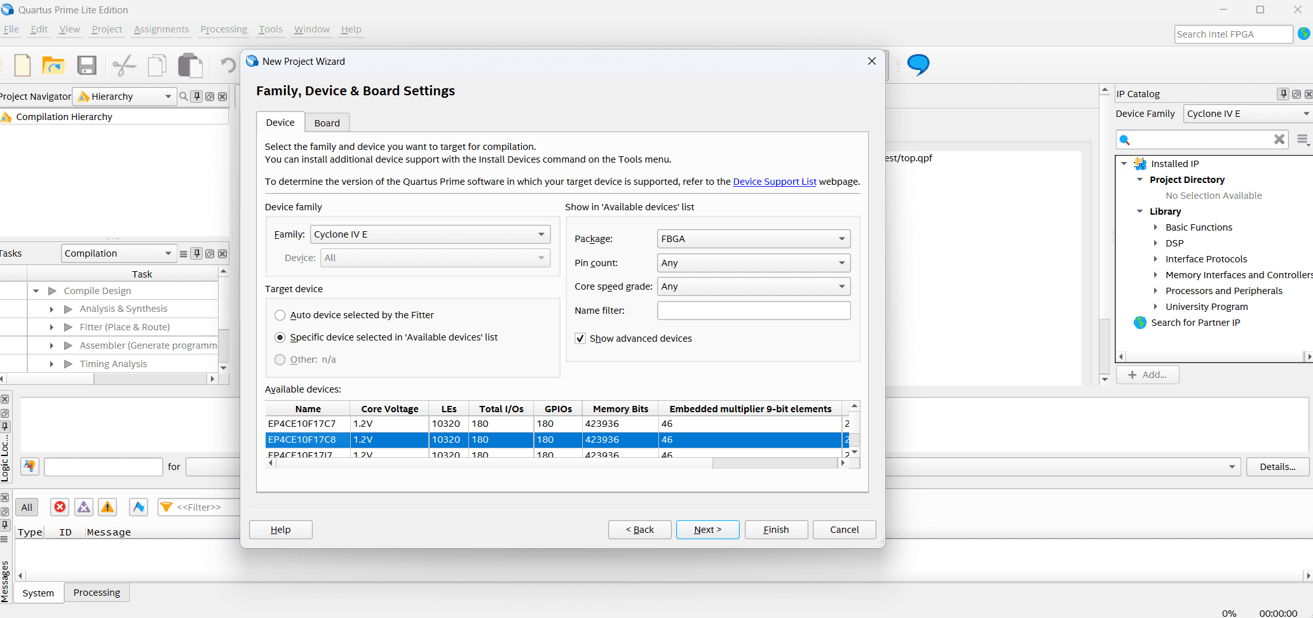Click the red error filter icon
The height and width of the screenshot is (618, 1313).
(60, 507)
